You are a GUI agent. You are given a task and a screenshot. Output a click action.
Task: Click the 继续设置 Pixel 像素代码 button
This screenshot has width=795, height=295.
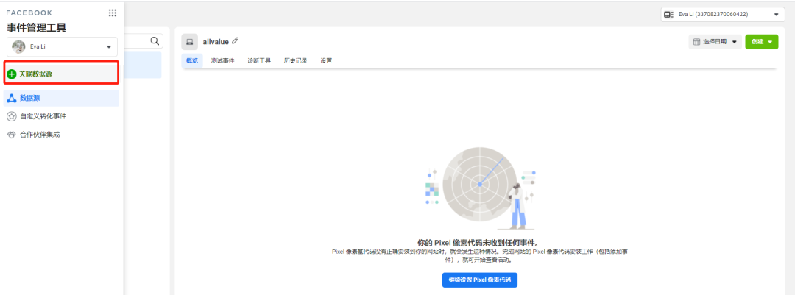click(x=480, y=280)
